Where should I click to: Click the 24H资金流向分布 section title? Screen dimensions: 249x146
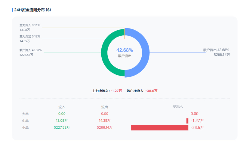pyautogui.click(x=32, y=10)
